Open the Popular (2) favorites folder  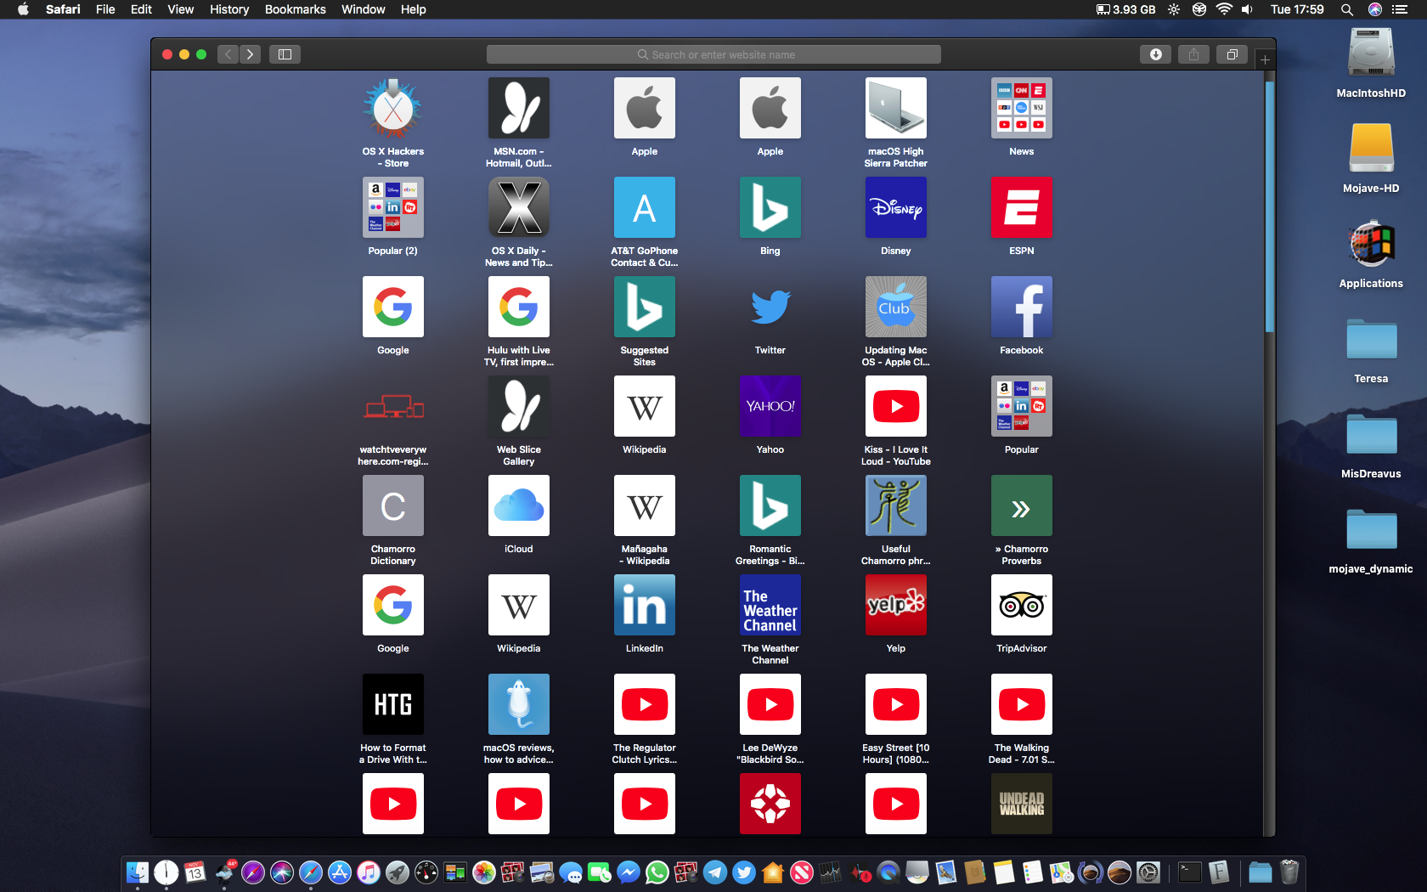coord(393,207)
